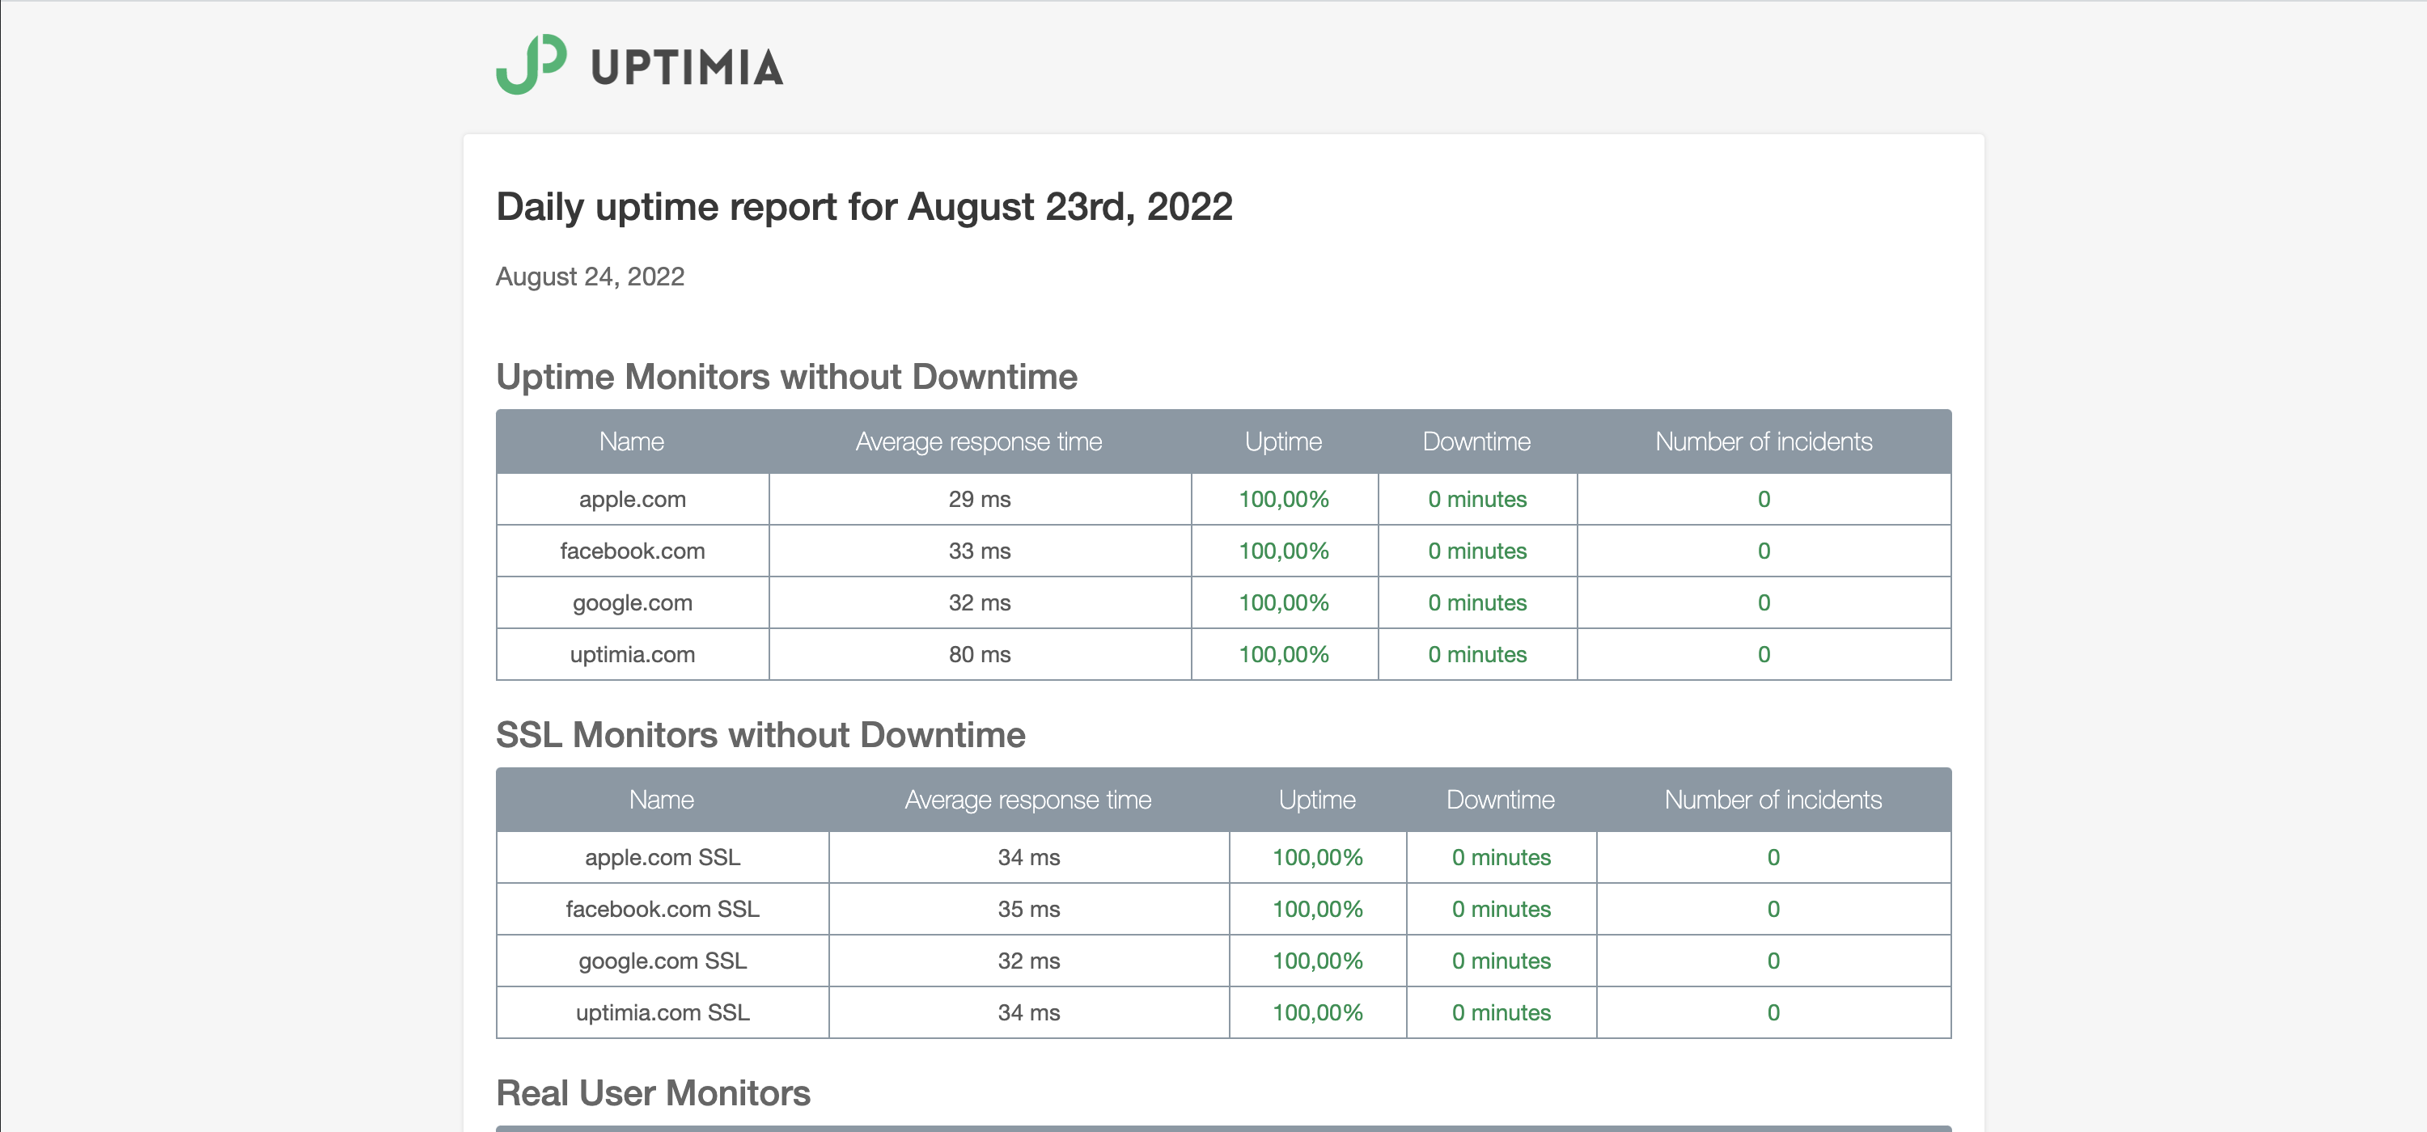
Task: Click the Uptimia logo icon
Action: click(x=532, y=64)
